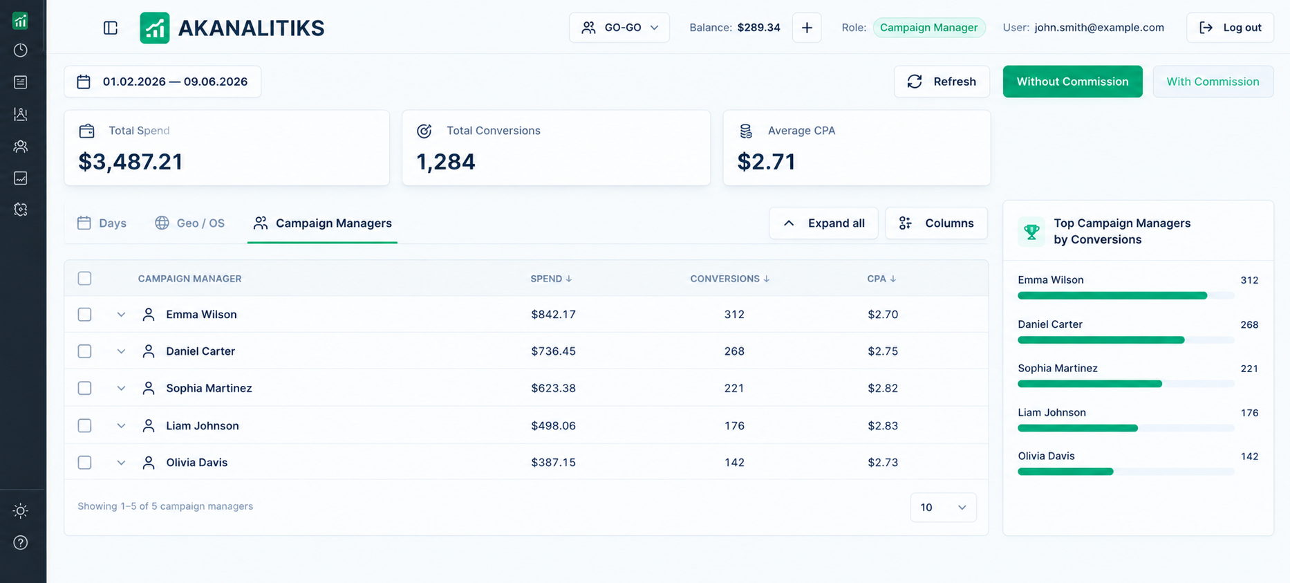The width and height of the screenshot is (1290, 583).
Task: Click the wallet icon on Total Spend card
Action: (x=87, y=131)
